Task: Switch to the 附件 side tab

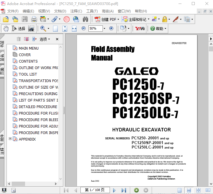Action: [2, 138]
